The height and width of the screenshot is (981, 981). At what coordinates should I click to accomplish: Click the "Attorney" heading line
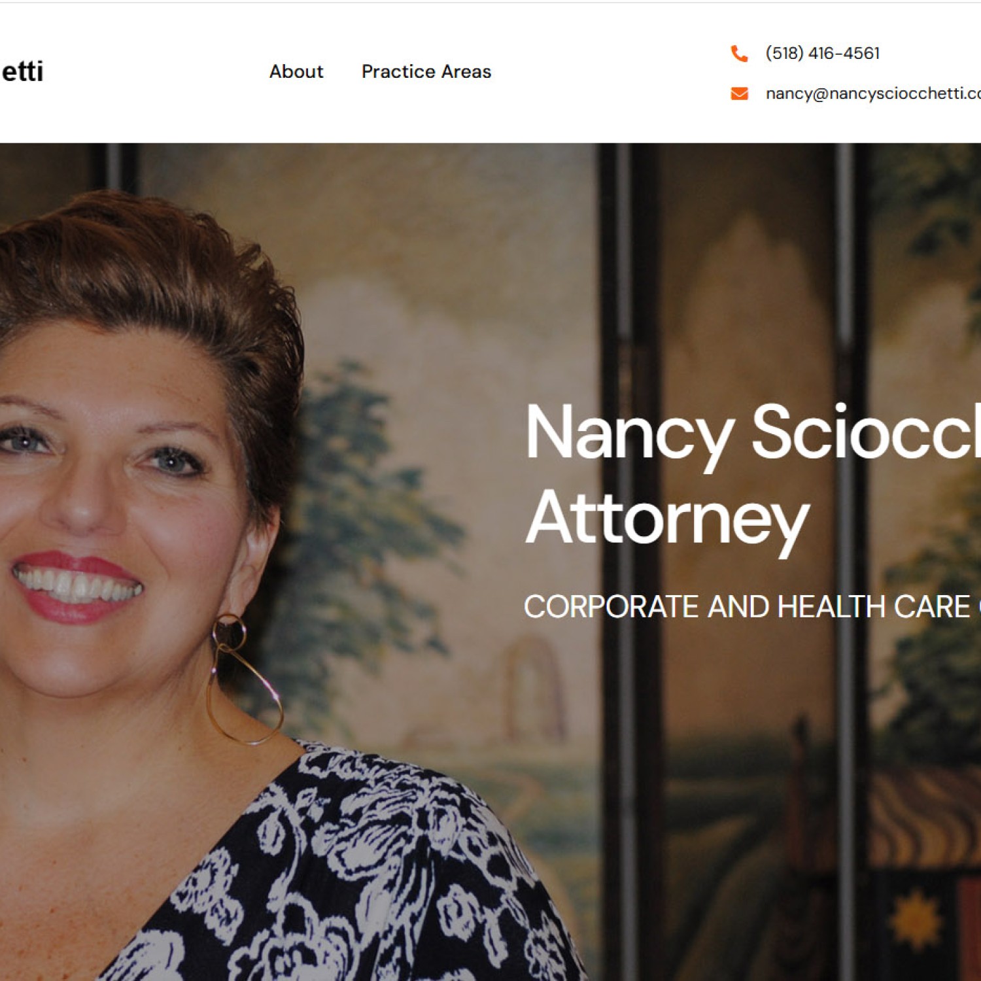(668, 519)
